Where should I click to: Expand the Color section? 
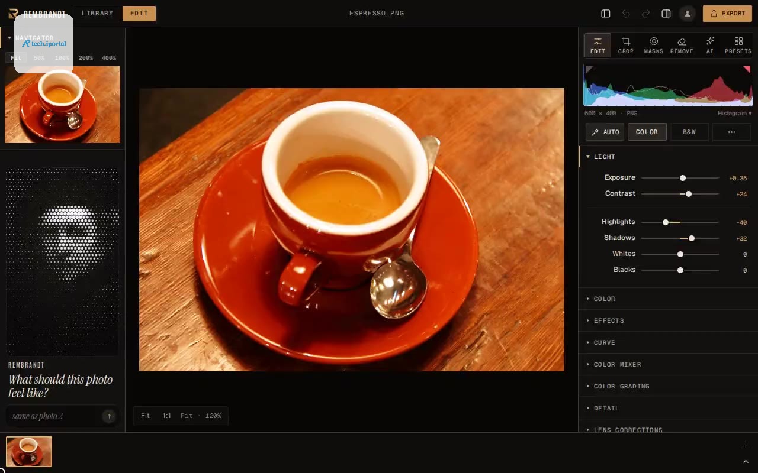(668, 299)
